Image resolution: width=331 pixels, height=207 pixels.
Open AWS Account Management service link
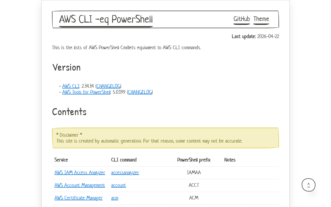pyautogui.click(x=80, y=185)
